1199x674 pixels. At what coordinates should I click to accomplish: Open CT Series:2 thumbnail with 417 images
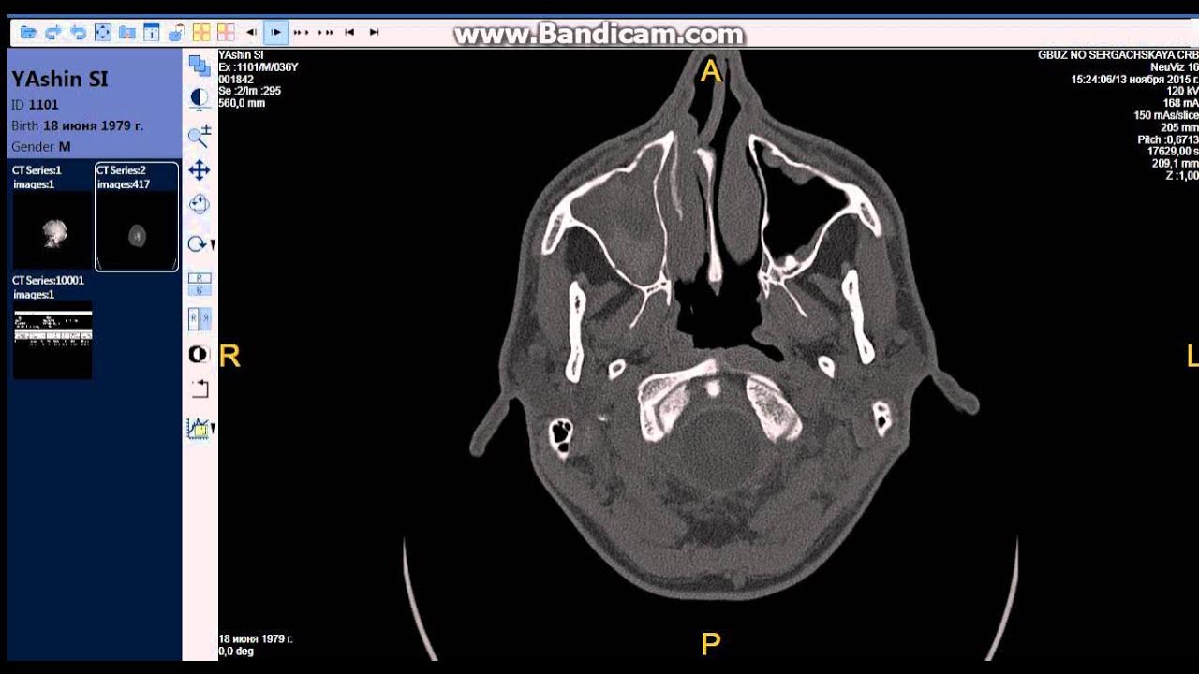click(x=137, y=216)
